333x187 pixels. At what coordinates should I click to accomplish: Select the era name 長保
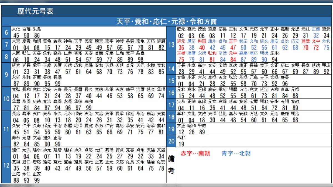(57, 77)
